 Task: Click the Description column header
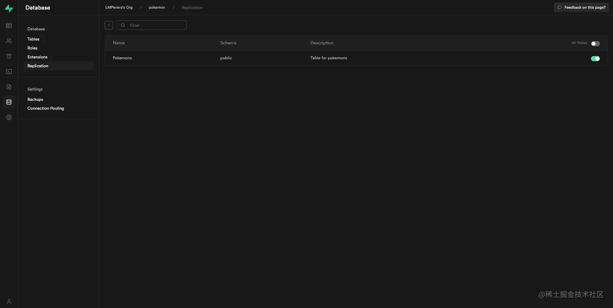[322, 43]
